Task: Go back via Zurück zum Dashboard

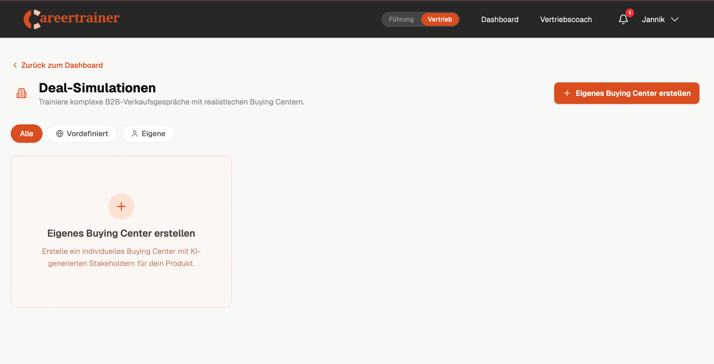Action: [62, 65]
